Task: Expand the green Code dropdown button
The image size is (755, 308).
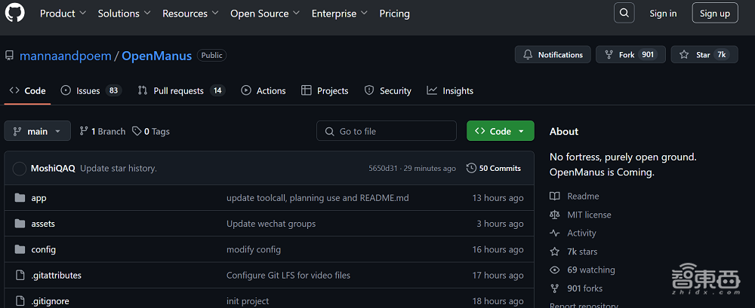Action: (x=500, y=131)
